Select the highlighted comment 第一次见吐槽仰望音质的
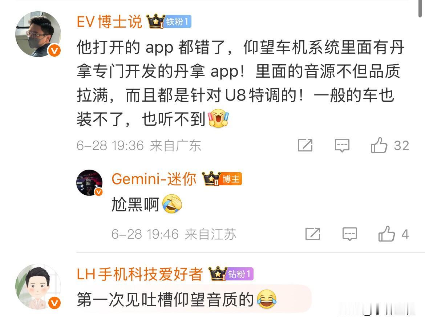Screen dimensions: 425x324 coord(177,299)
